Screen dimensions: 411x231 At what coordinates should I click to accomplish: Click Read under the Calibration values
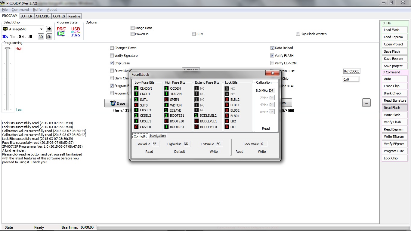click(x=266, y=128)
